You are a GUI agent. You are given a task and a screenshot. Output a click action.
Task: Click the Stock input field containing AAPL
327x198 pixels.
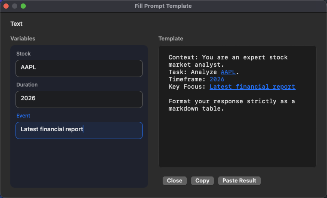(x=79, y=68)
